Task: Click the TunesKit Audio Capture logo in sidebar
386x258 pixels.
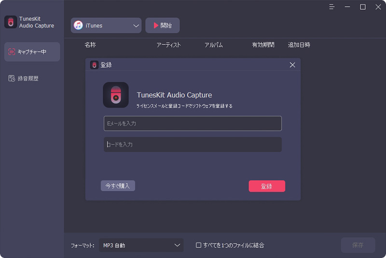Action: 11,22
